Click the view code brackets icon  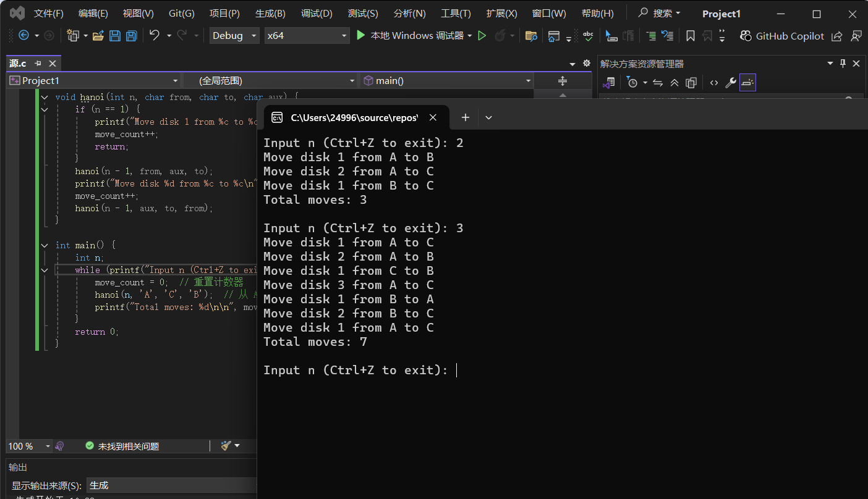pyautogui.click(x=714, y=82)
